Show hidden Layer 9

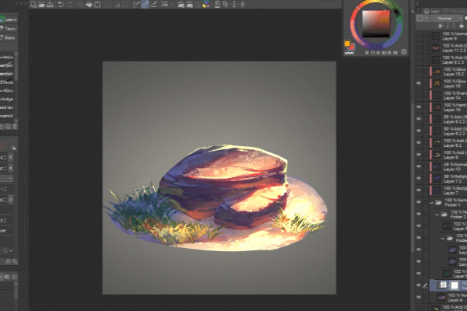(x=419, y=36)
